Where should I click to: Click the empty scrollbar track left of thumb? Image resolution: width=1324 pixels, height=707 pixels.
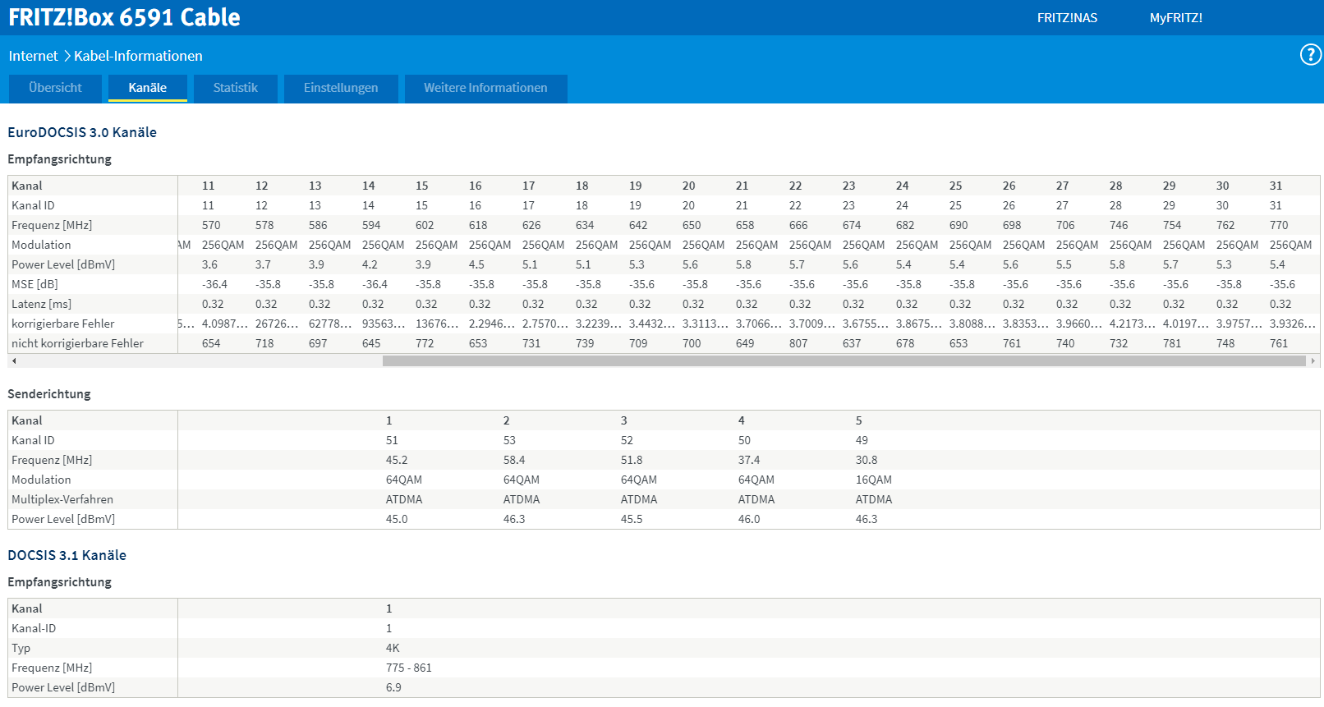(197, 361)
